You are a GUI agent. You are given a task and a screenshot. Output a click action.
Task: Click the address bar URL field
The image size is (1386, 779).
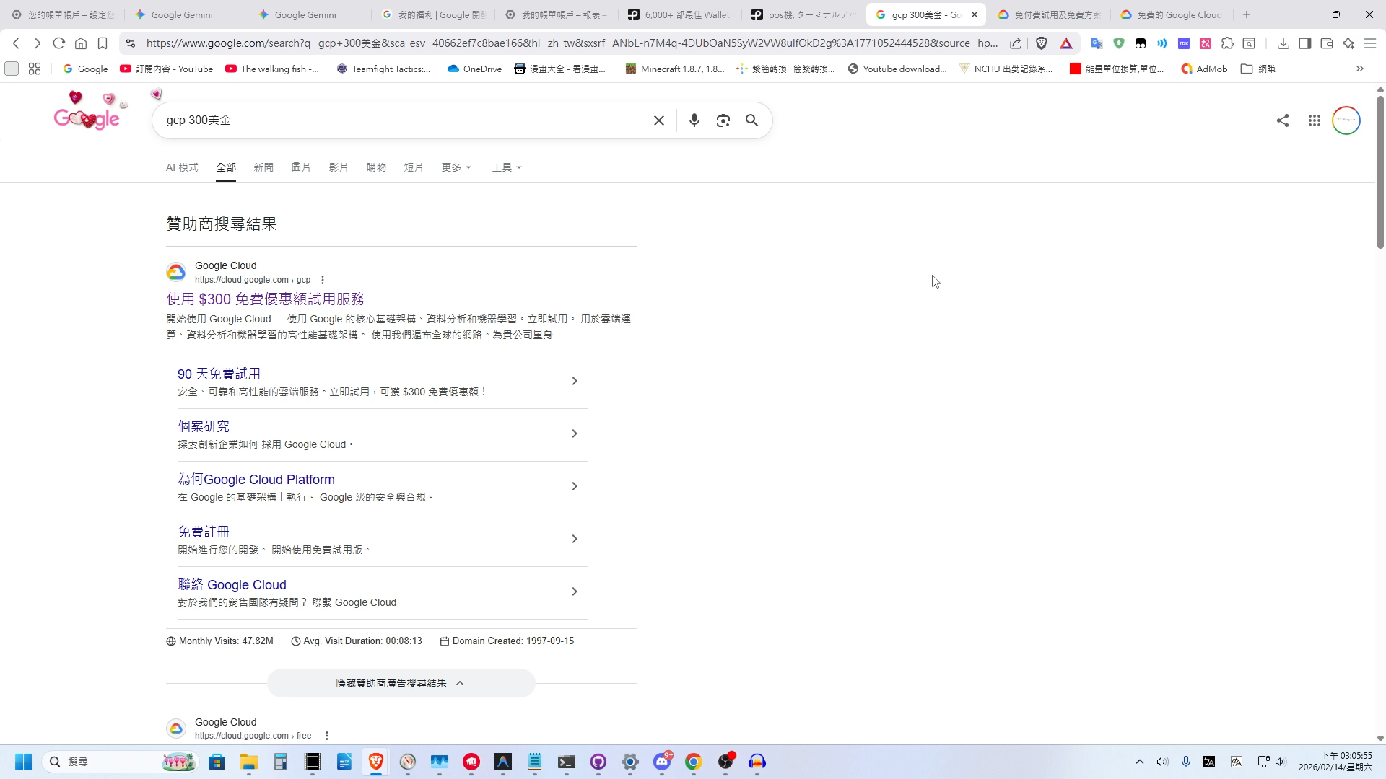[572, 43]
